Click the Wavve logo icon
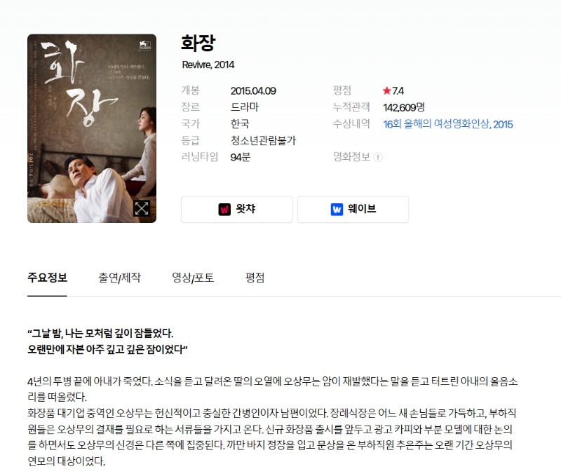This screenshot has width=561, height=476. click(337, 209)
